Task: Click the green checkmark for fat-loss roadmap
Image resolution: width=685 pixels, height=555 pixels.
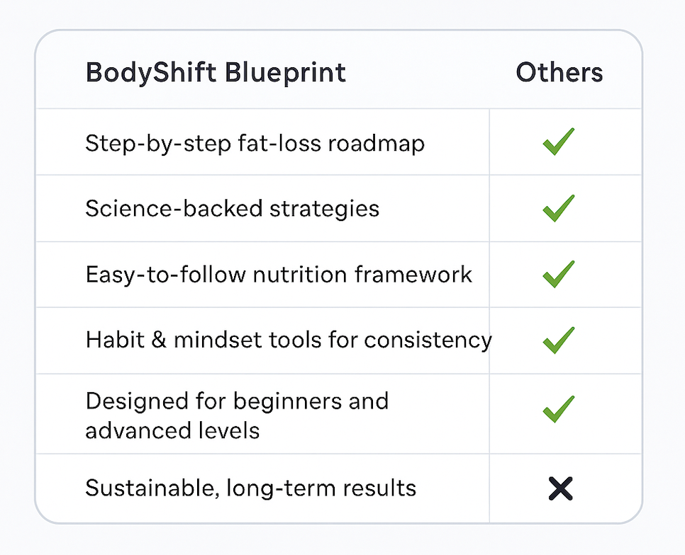Action: click(x=559, y=142)
